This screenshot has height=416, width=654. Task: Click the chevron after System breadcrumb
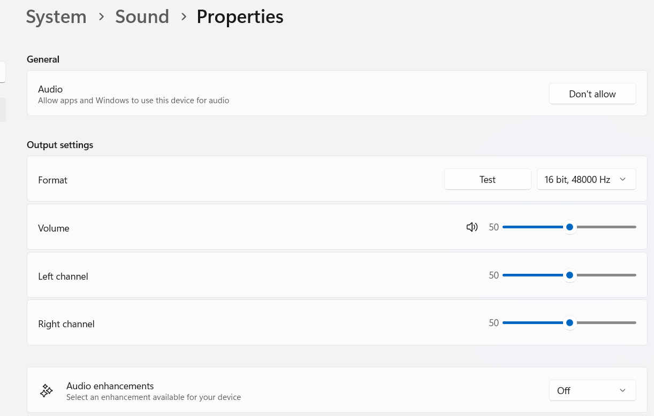point(101,17)
